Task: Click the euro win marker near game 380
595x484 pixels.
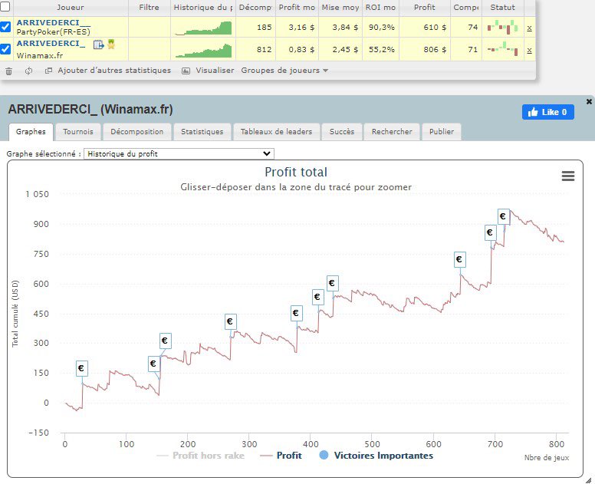Action: [297, 313]
